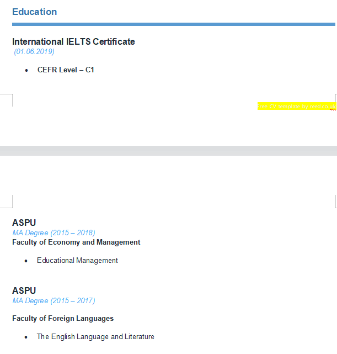The width and height of the screenshot is (337, 354).
Task: Click Faculty of Economy and Management line
Action: (x=76, y=242)
